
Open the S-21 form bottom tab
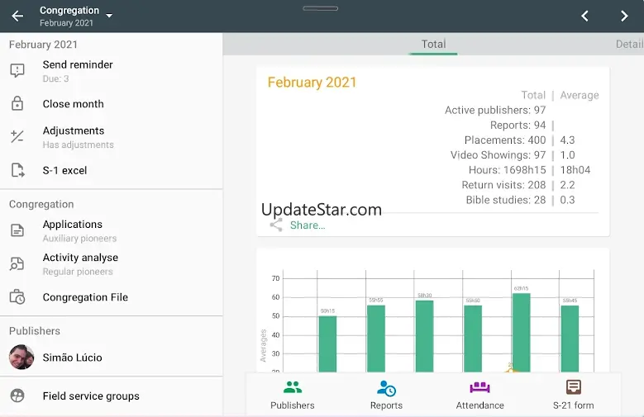(574, 396)
